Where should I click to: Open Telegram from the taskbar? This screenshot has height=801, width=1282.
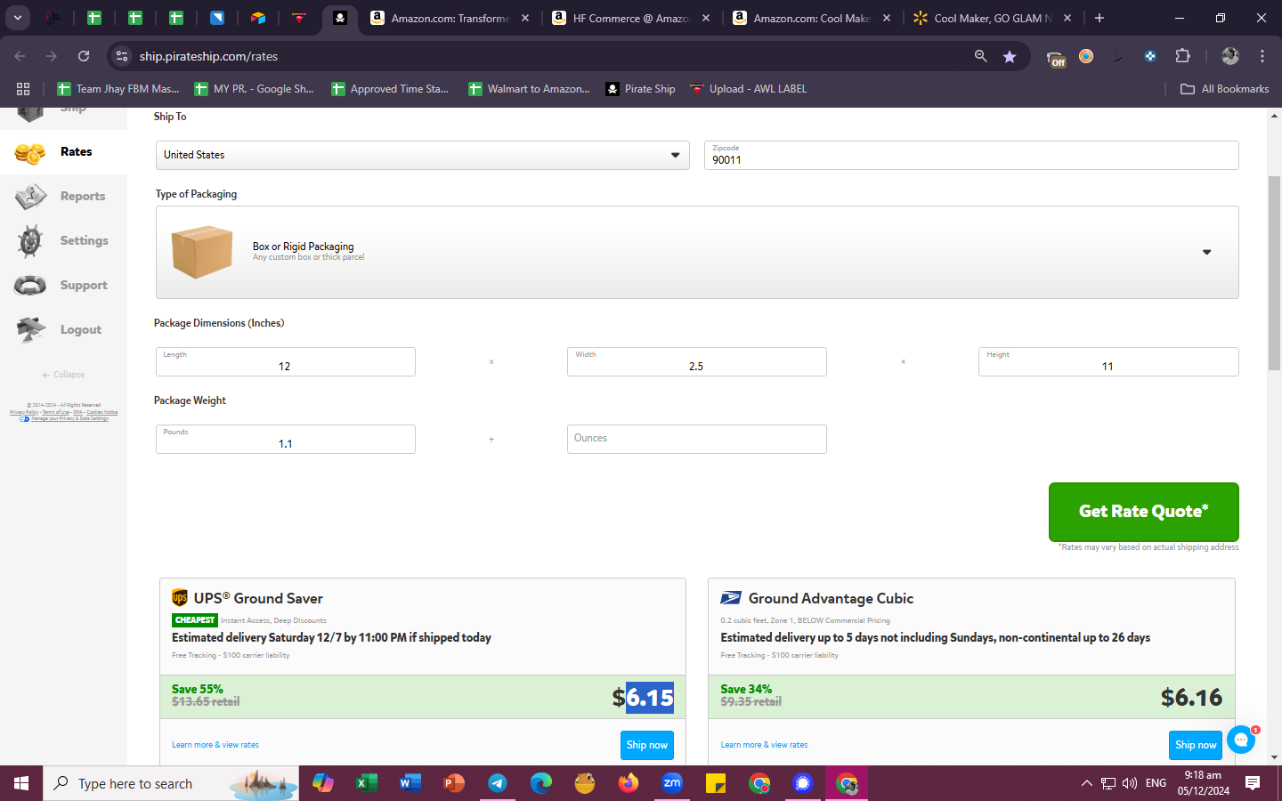(497, 783)
